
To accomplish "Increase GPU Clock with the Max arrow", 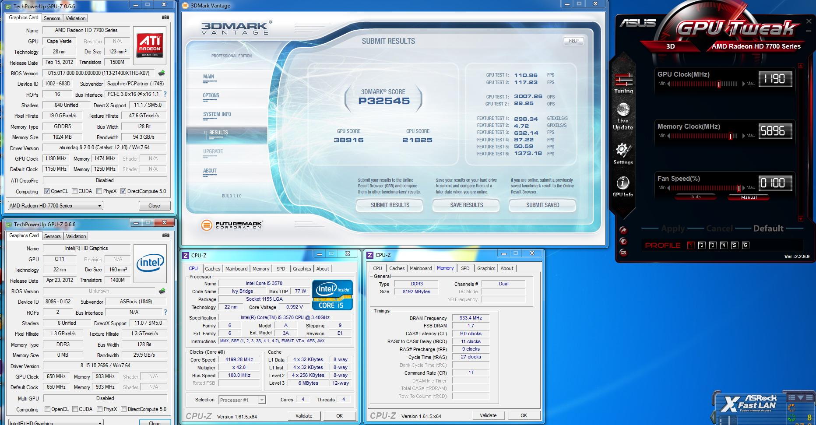I will click(x=743, y=84).
